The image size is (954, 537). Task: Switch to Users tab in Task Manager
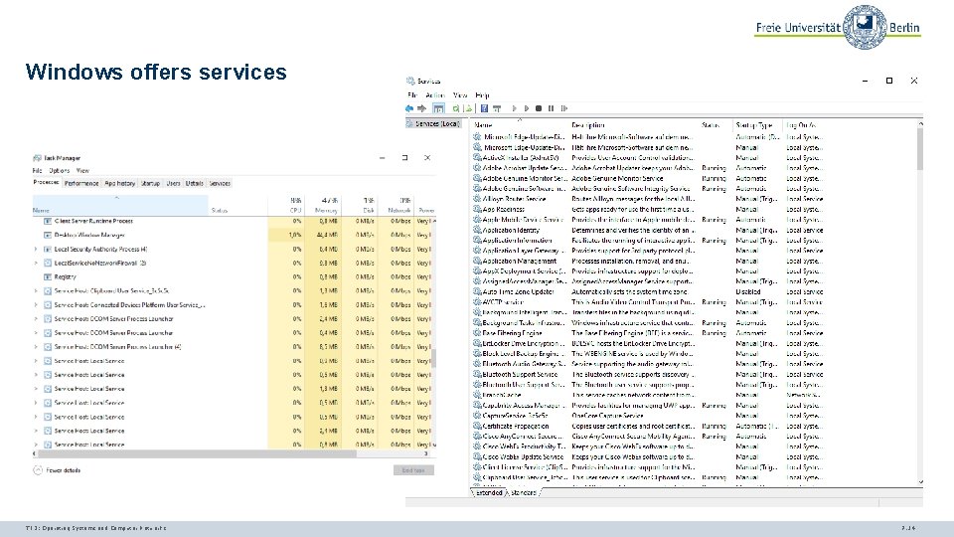pyautogui.click(x=173, y=183)
